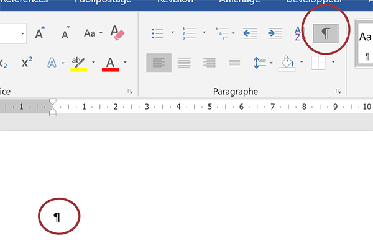Screen dimensions: 373x246
Task: Apply bulleted list formatting
Action: 158,33
